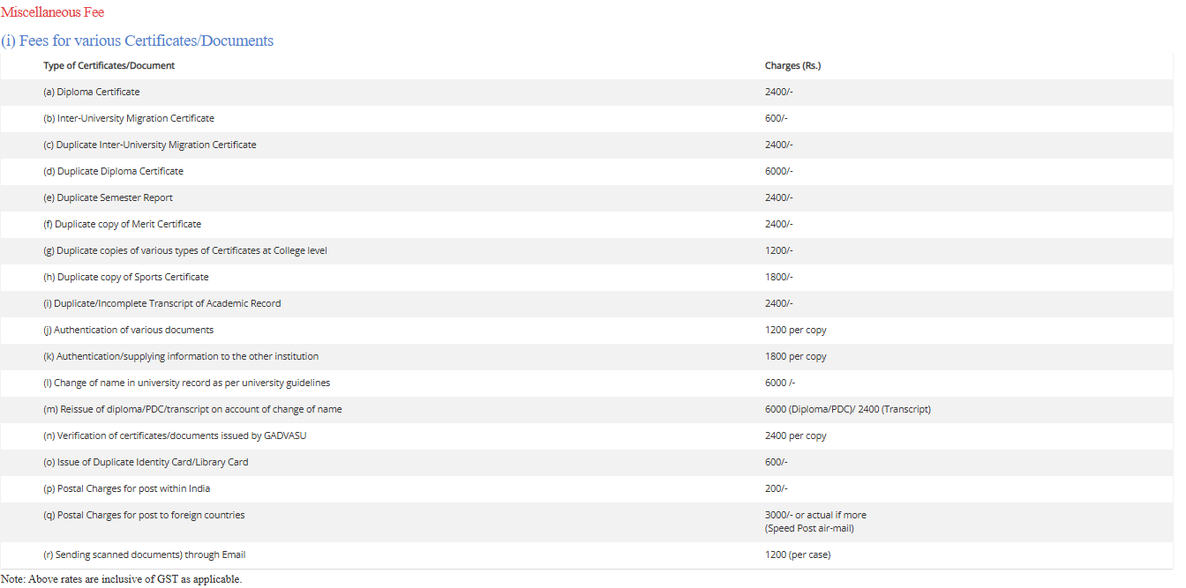1186x588 pixels.
Task: Click the Duplicate copy of Merit Certificate text
Action: [122, 225]
